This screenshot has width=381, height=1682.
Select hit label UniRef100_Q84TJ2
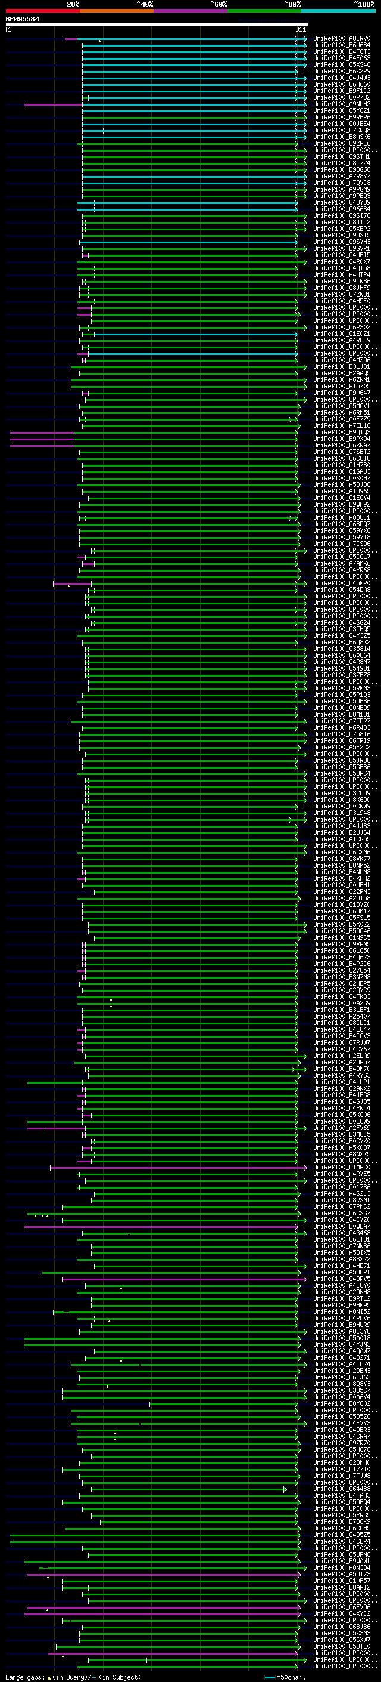point(341,222)
